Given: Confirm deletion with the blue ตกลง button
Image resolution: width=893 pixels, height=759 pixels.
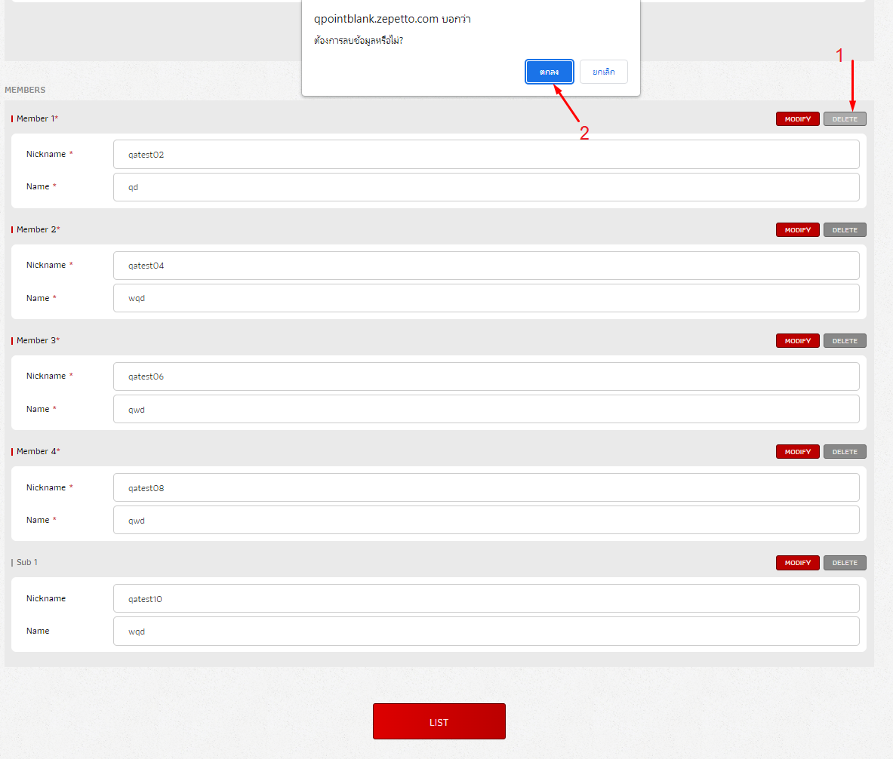Looking at the screenshot, I should (549, 72).
